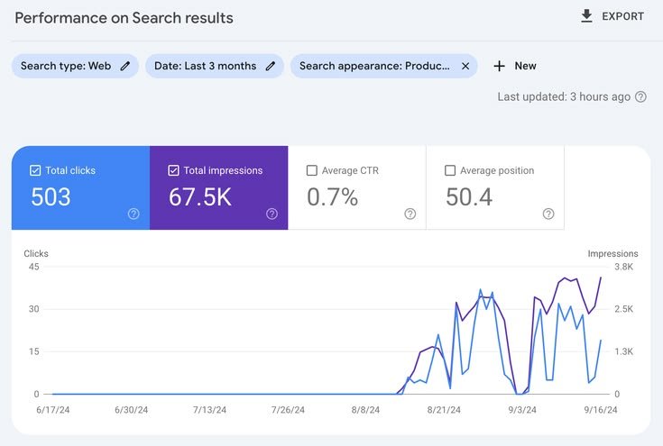Click the plus icon to add filter
The width and height of the screenshot is (663, 446).
point(500,66)
